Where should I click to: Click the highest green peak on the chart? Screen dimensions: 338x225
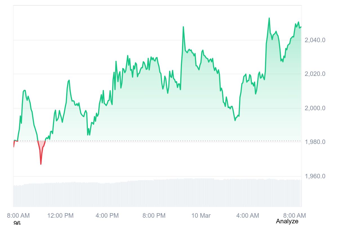click(269, 18)
